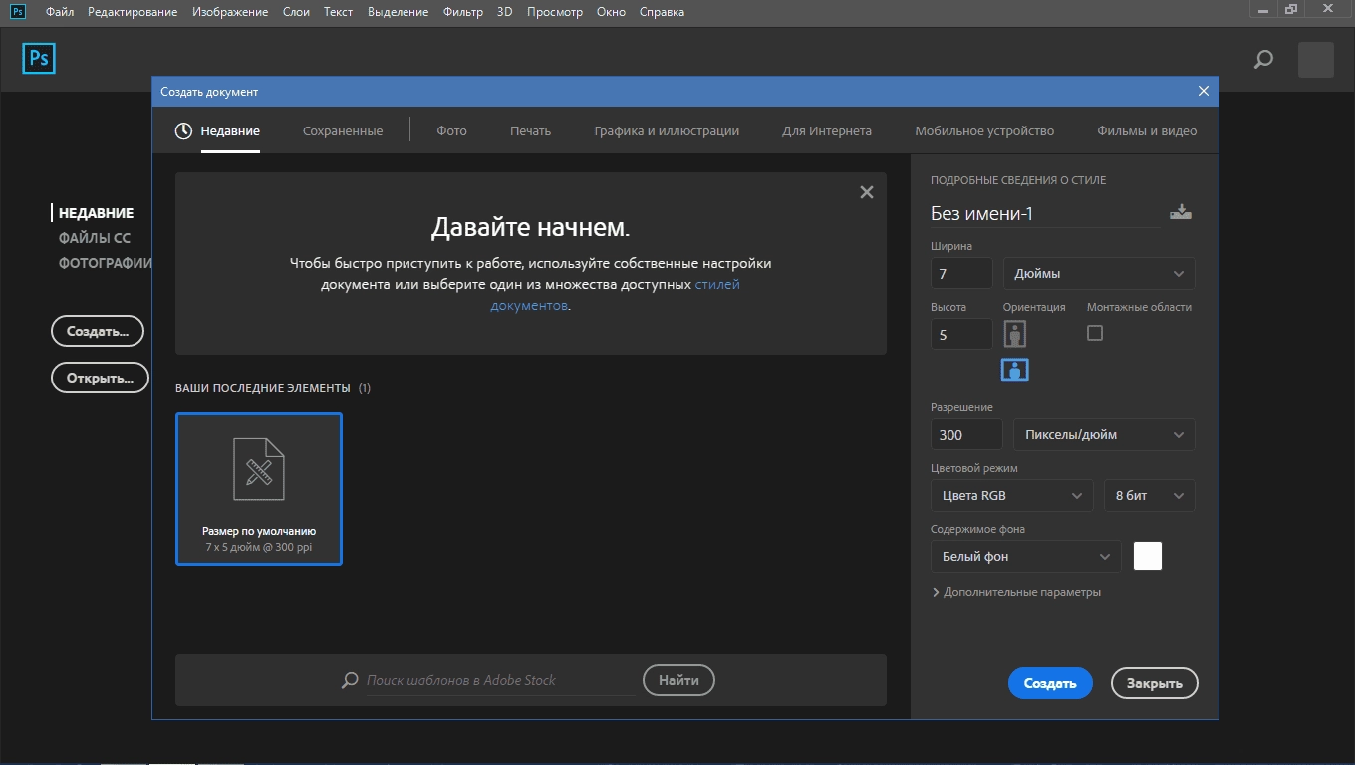
Task: Open the Редактирование menu
Action: [133, 12]
